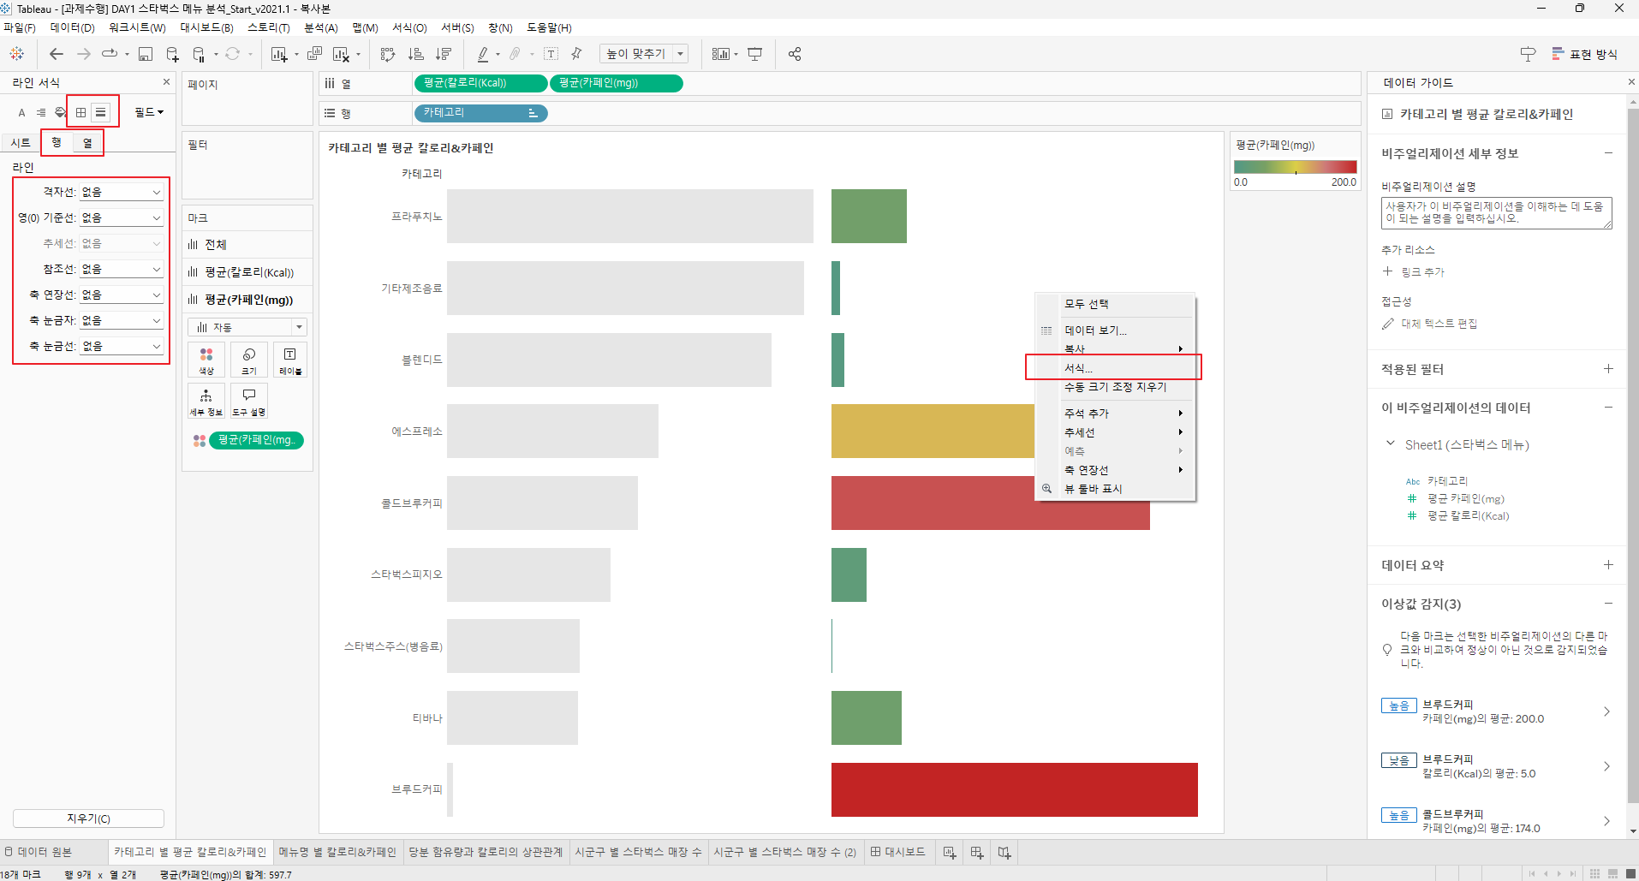1639x881 pixels.
Task: Enter presentation mode icon
Action: pos(754,54)
